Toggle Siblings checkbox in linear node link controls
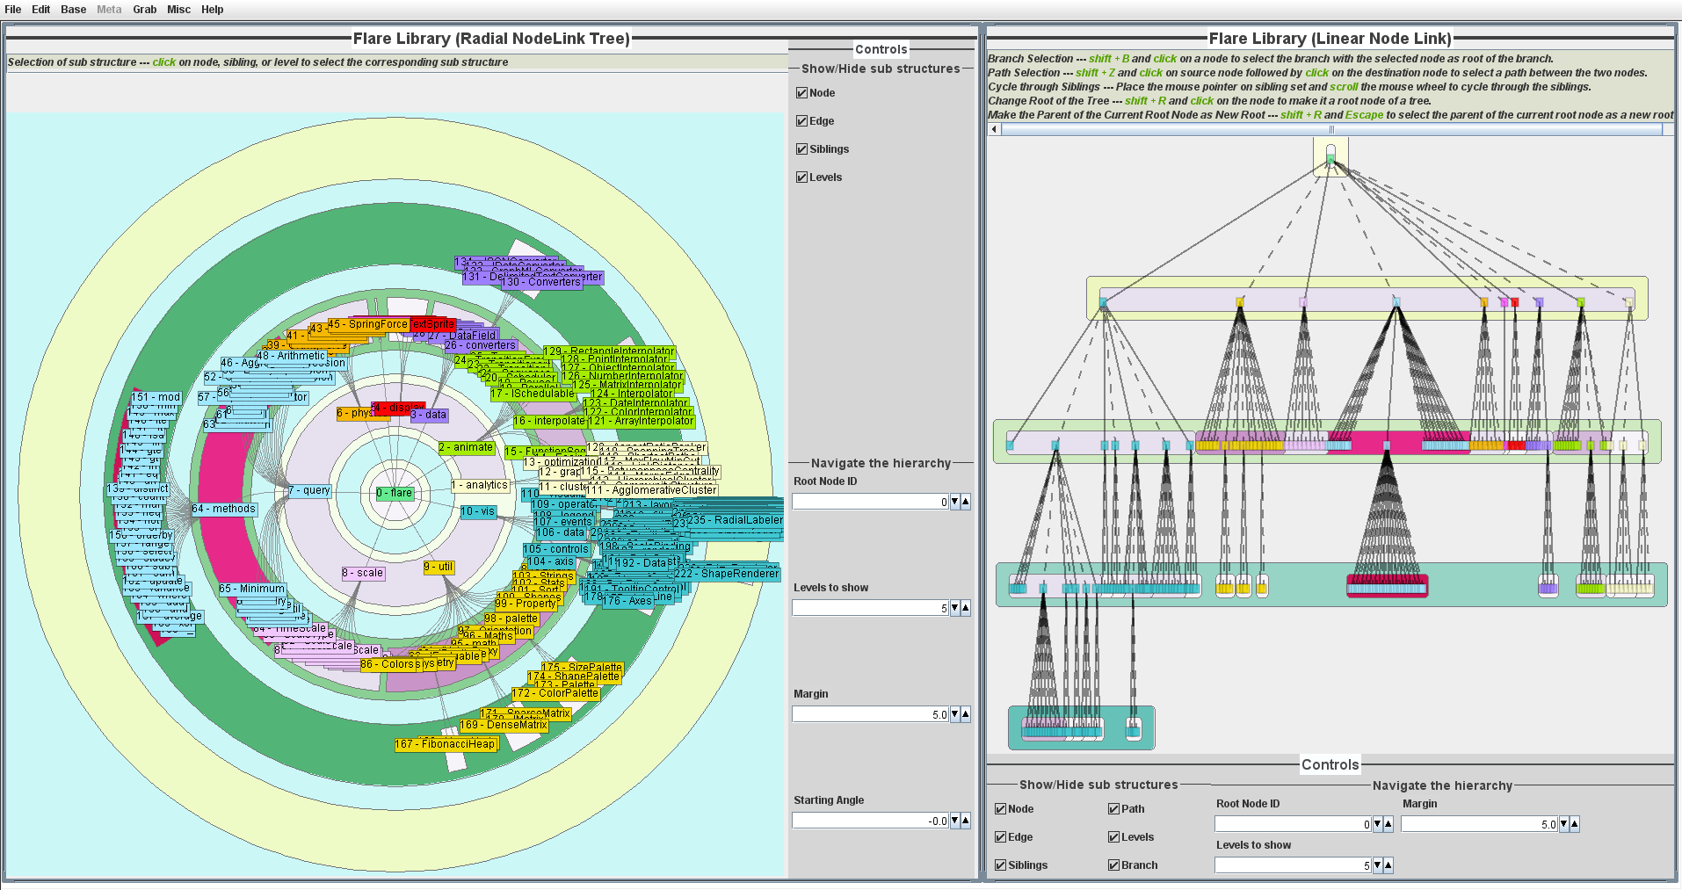The height and width of the screenshot is (890, 1682). (x=1000, y=865)
